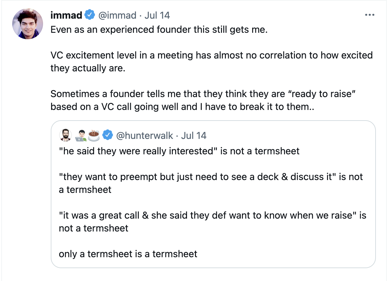The width and height of the screenshot is (390, 281).
Task: Click the coffee cup emoji in quoted tweet
Action: click(94, 135)
